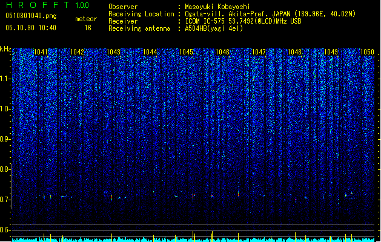
Task: Click the 1048 time marker
Action: click(x=294, y=52)
